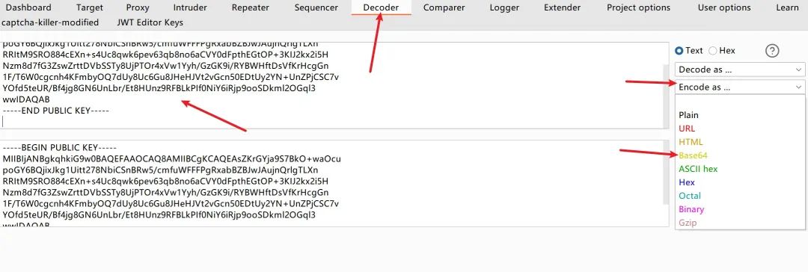The image size is (808, 272).
Task: Choose Binary from the encode list
Action: pyautogui.click(x=740, y=208)
